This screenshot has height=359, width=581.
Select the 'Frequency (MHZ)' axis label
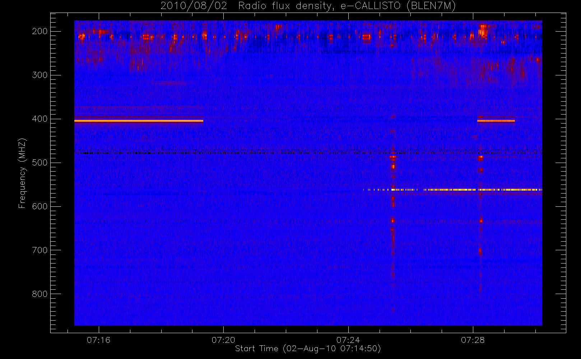click(22, 173)
